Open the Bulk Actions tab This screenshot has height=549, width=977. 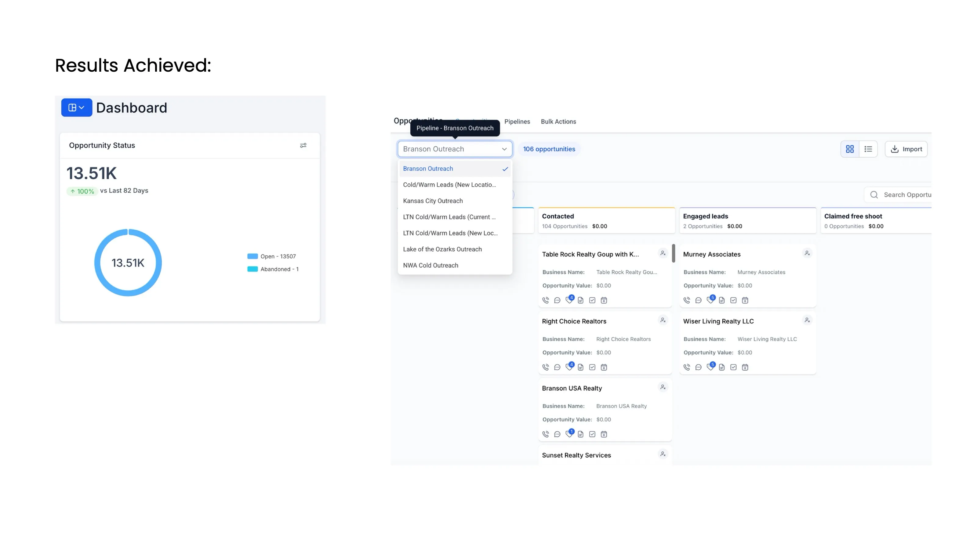coord(558,122)
